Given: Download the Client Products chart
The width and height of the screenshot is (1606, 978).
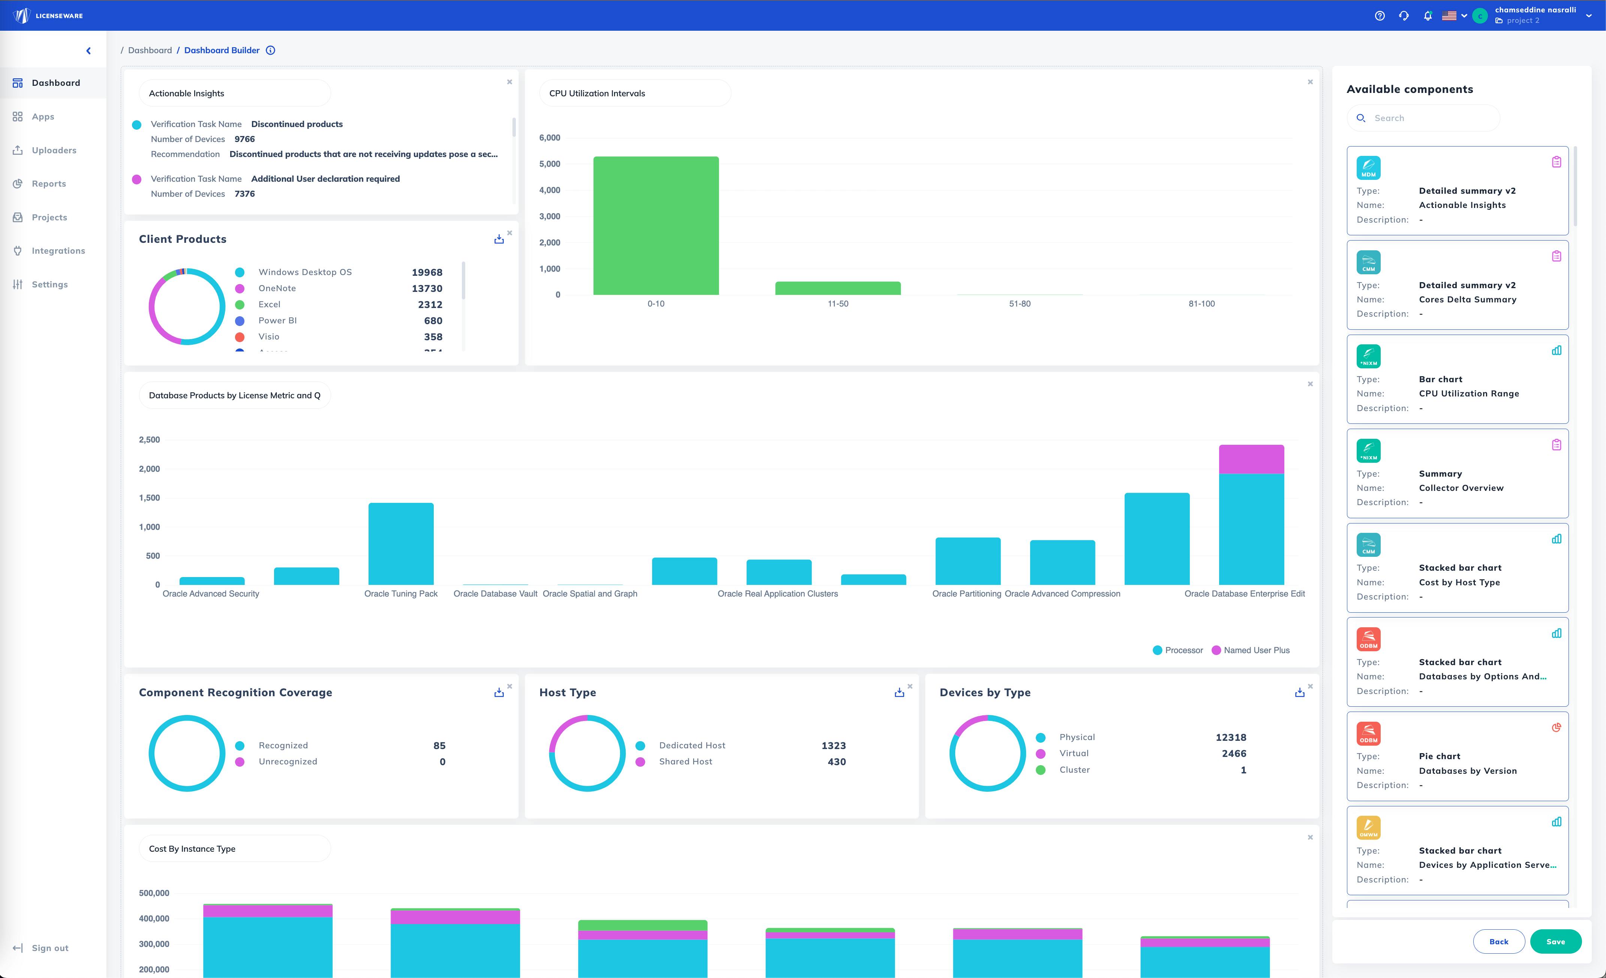Looking at the screenshot, I should 499,239.
